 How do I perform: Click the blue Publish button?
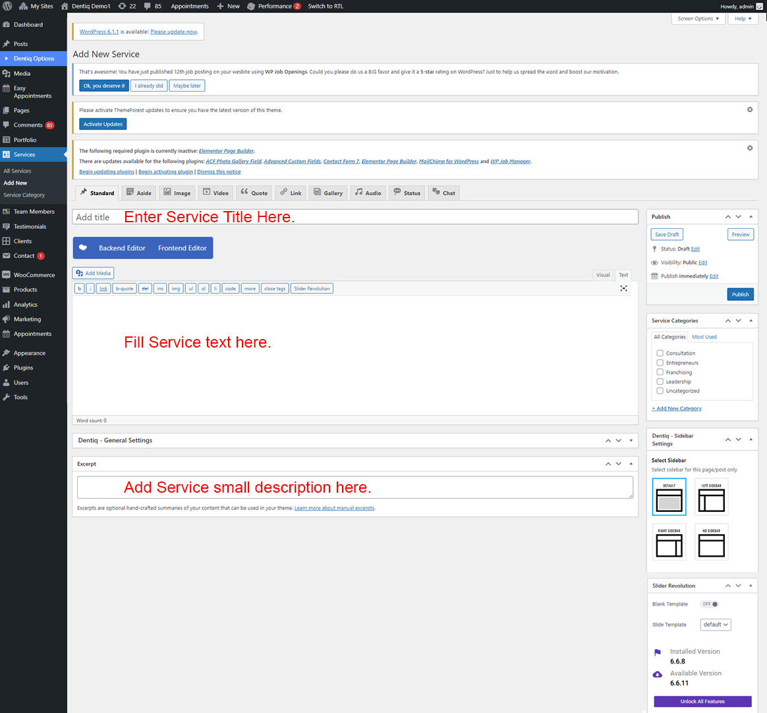click(740, 294)
